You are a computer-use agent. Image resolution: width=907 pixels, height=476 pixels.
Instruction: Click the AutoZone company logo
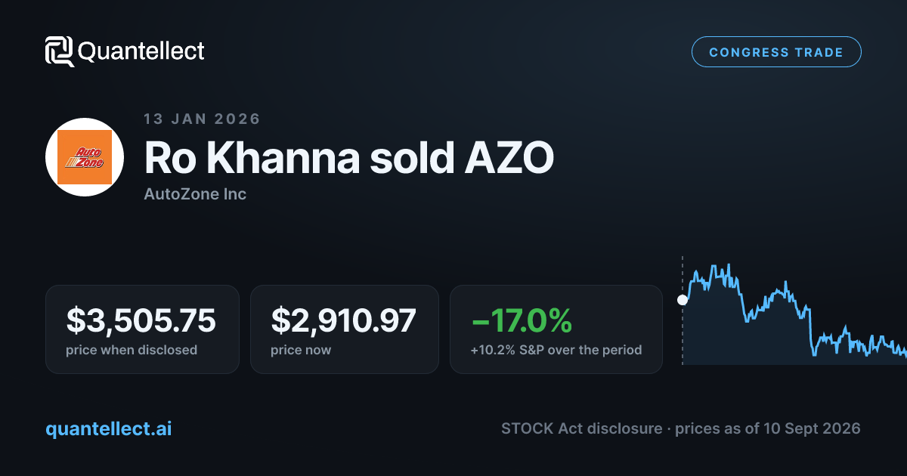85,157
